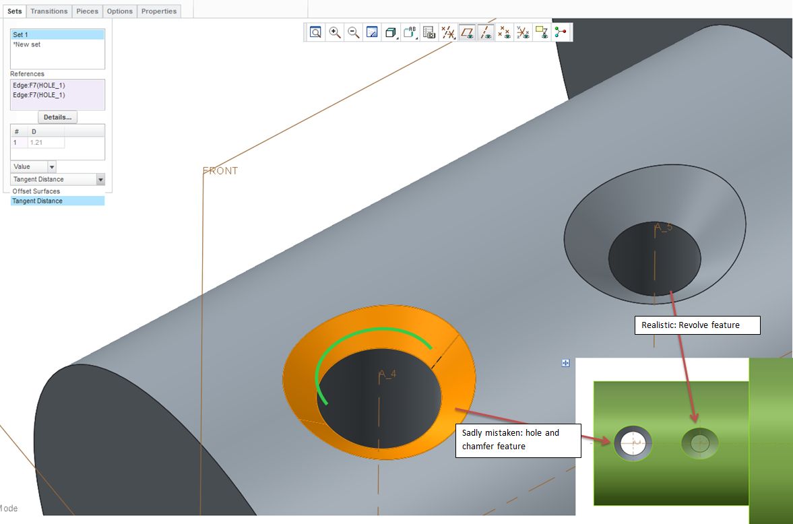The image size is (793, 524).
Task: Open the Pieces tab
Action: (87, 11)
